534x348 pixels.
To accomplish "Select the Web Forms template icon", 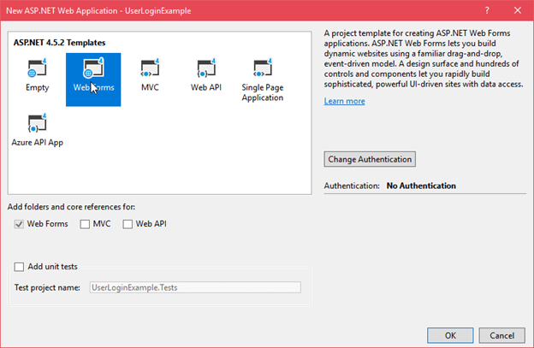I will tap(92, 70).
